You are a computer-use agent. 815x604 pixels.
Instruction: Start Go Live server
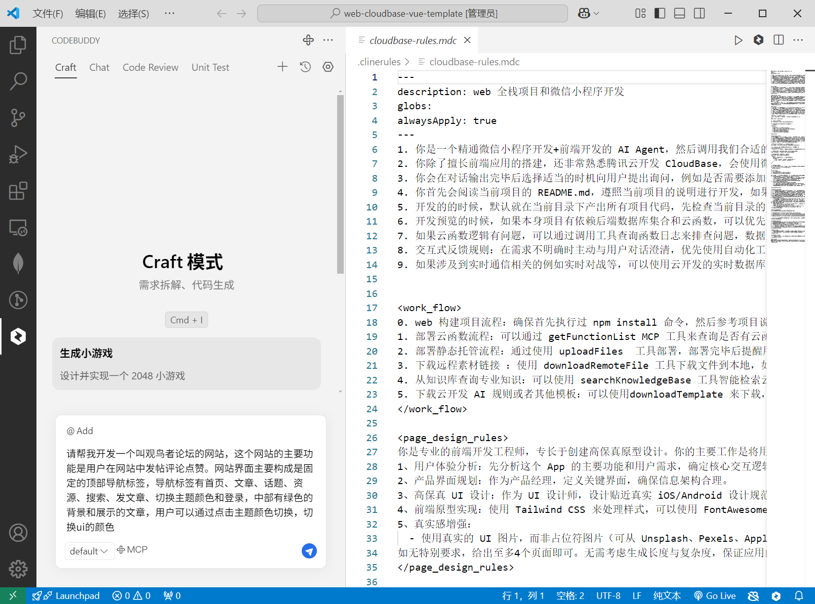tap(715, 596)
